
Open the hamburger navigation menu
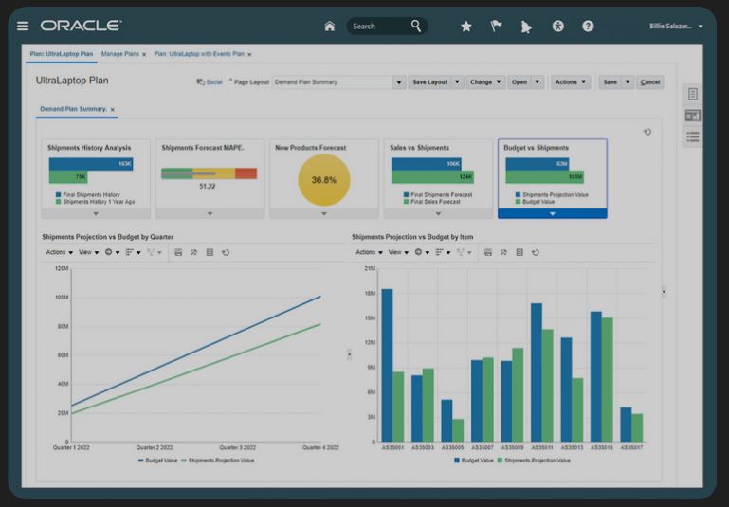click(x=23, y=26)
